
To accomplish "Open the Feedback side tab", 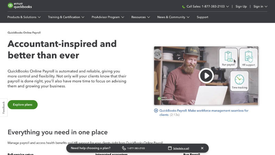I will [3, 107].
